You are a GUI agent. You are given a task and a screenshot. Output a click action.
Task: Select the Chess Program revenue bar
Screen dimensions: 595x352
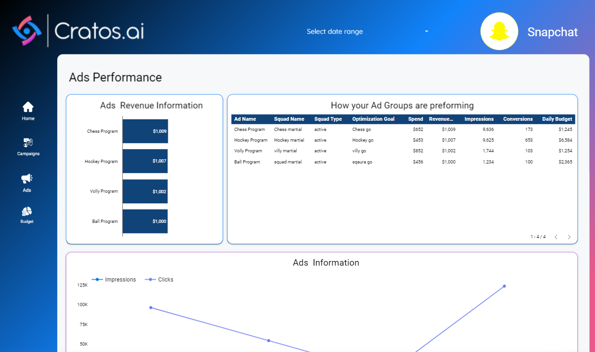point(145,131)
